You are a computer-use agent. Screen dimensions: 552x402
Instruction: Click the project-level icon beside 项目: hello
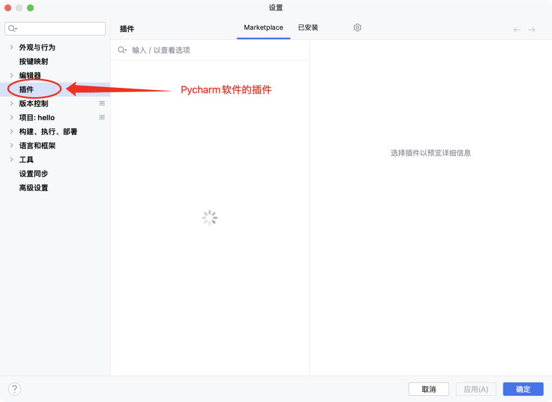102,117
